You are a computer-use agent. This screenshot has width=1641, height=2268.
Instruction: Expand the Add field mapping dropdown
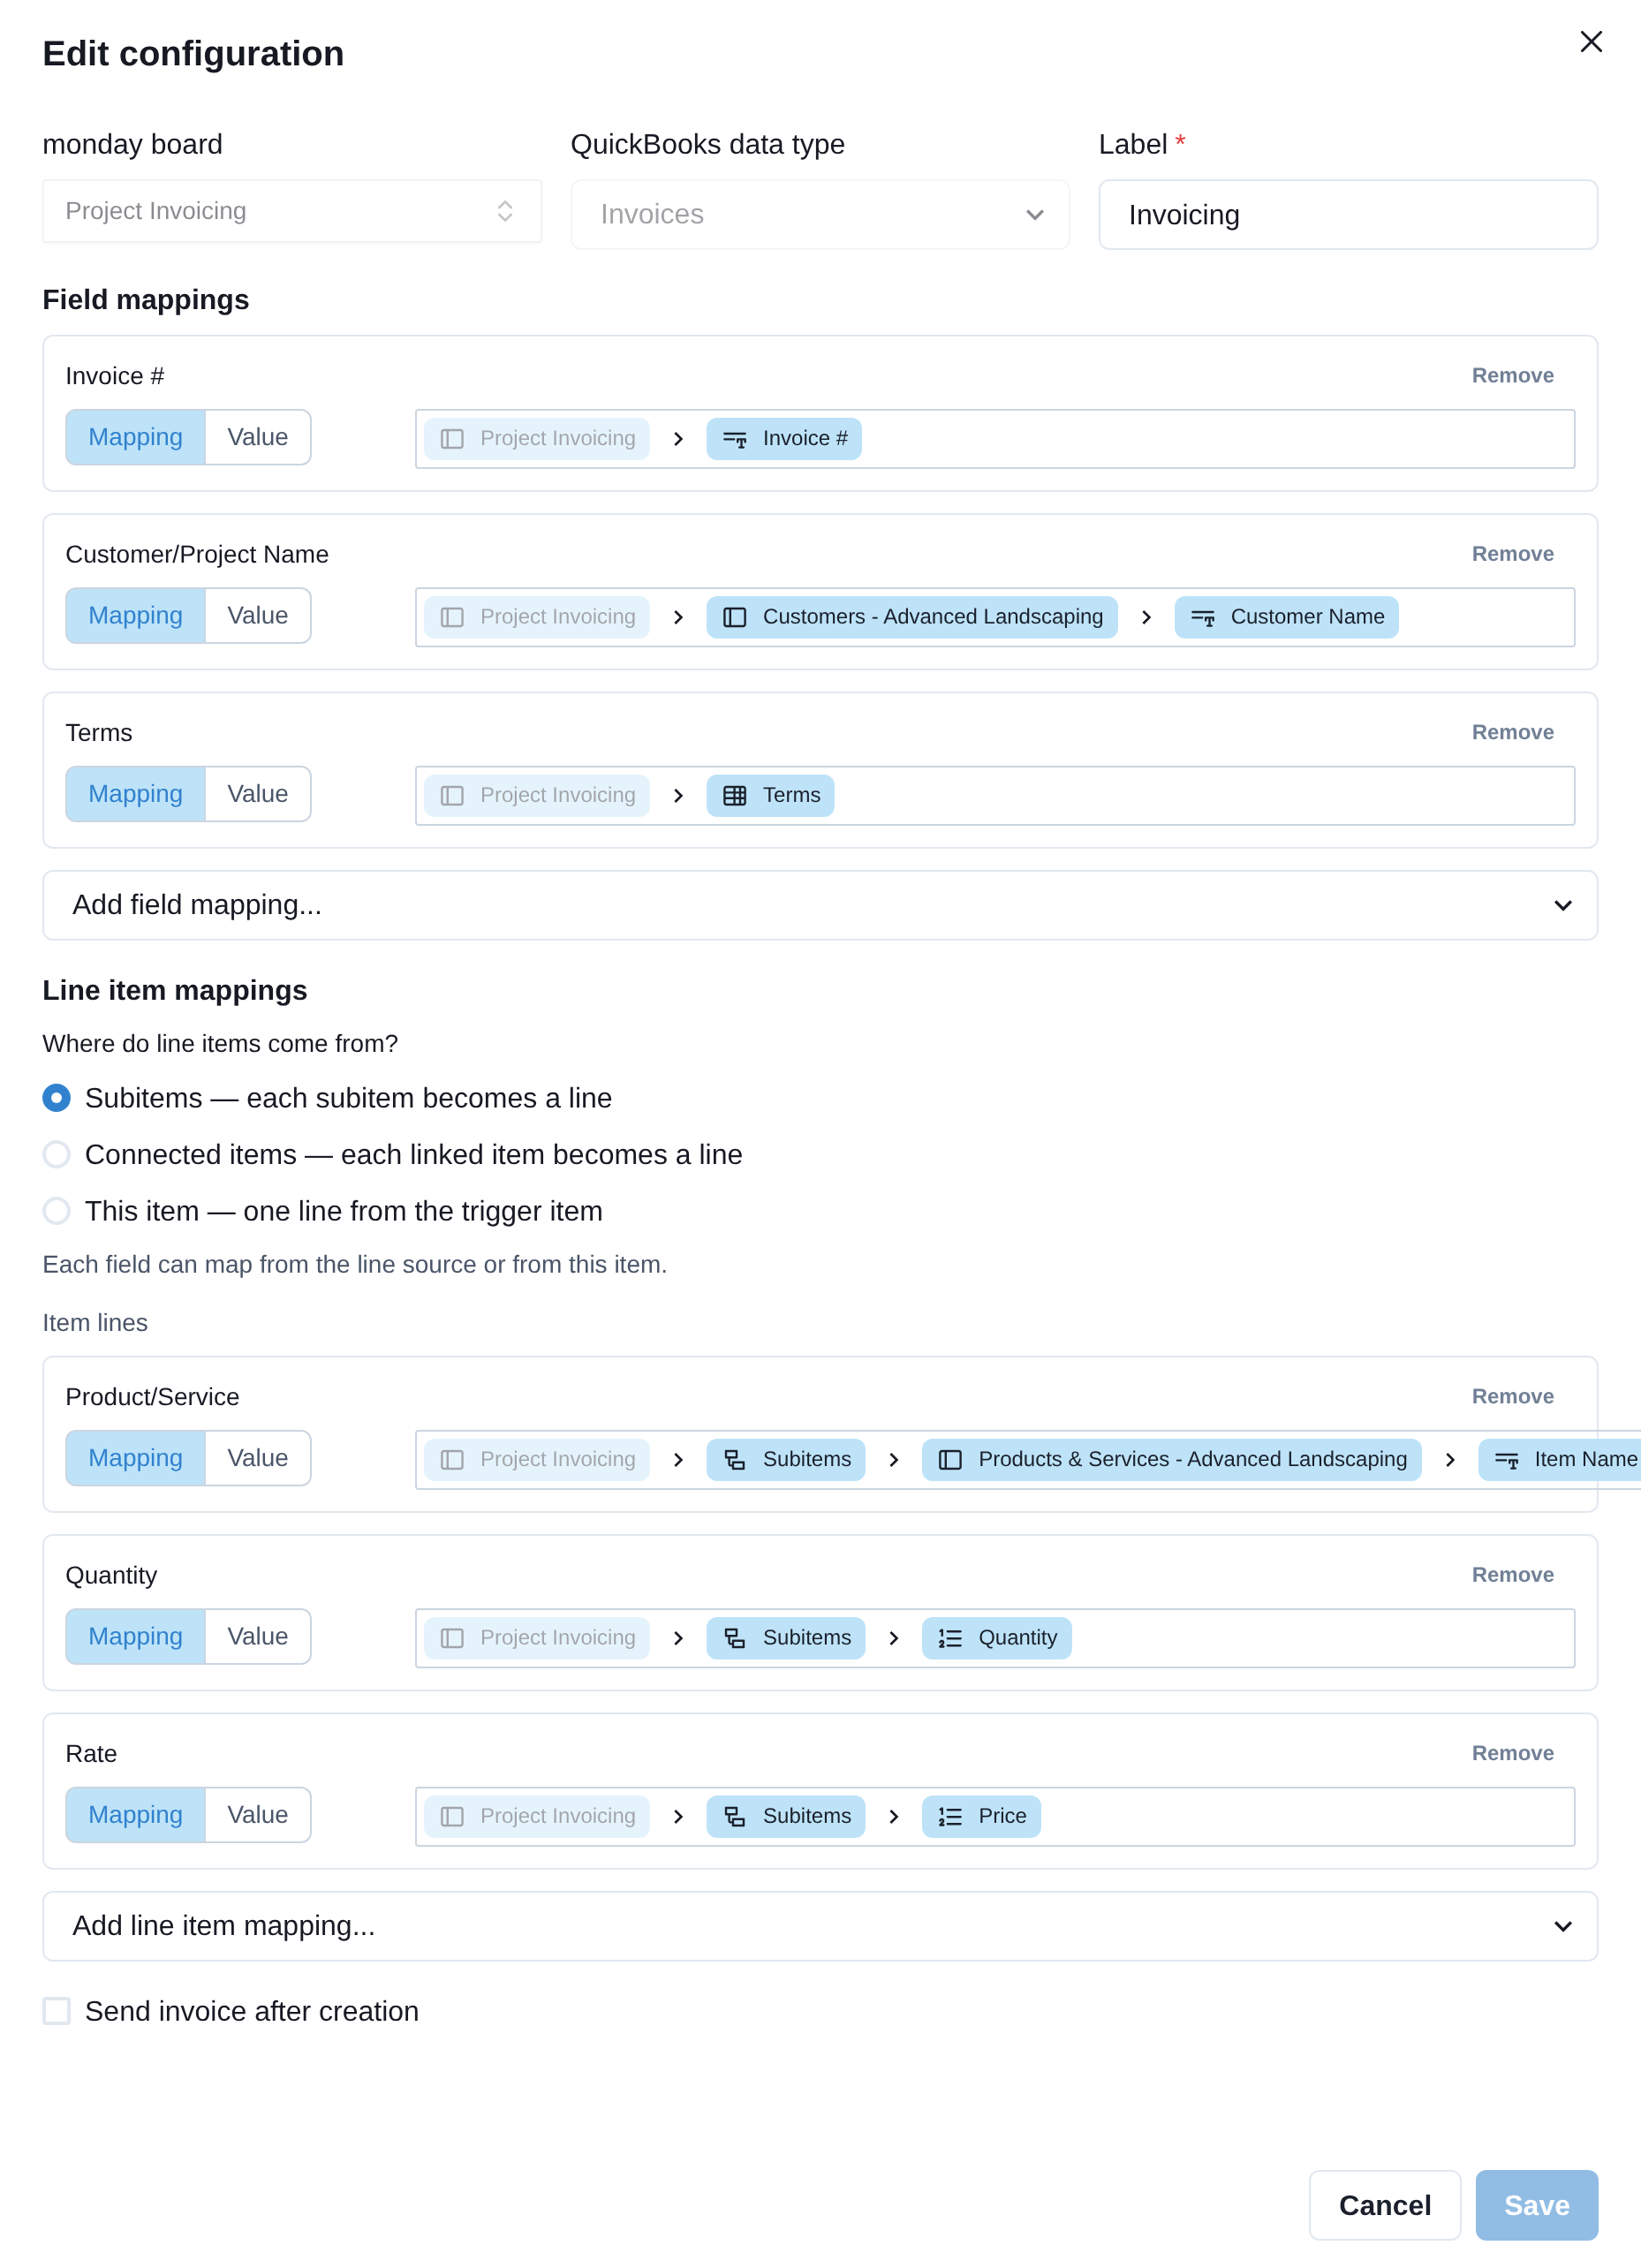click(x=820, y=905)
